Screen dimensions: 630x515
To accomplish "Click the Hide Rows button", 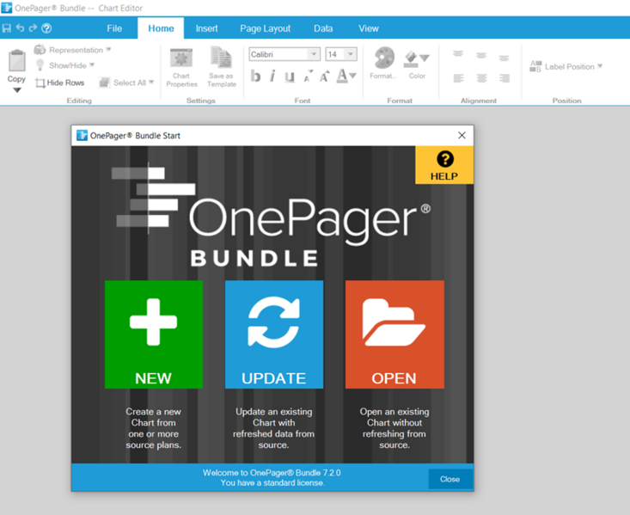I will click(x=60, y=83).
